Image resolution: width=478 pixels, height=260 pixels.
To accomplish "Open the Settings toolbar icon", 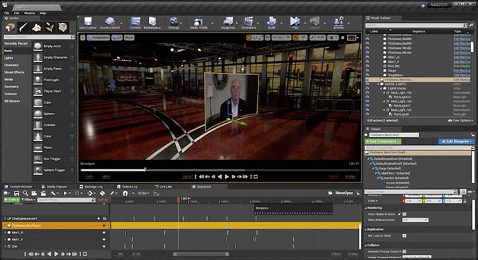I will click(x=174, y=23).
